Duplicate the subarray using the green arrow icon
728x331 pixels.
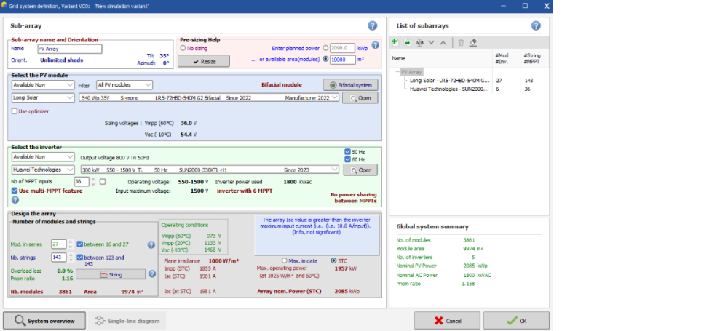[x=407, y=43]
